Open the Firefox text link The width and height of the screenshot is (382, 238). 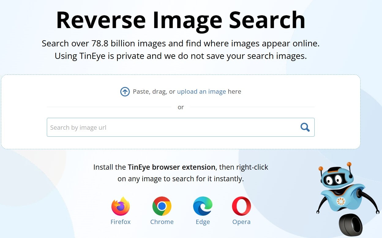121,222
